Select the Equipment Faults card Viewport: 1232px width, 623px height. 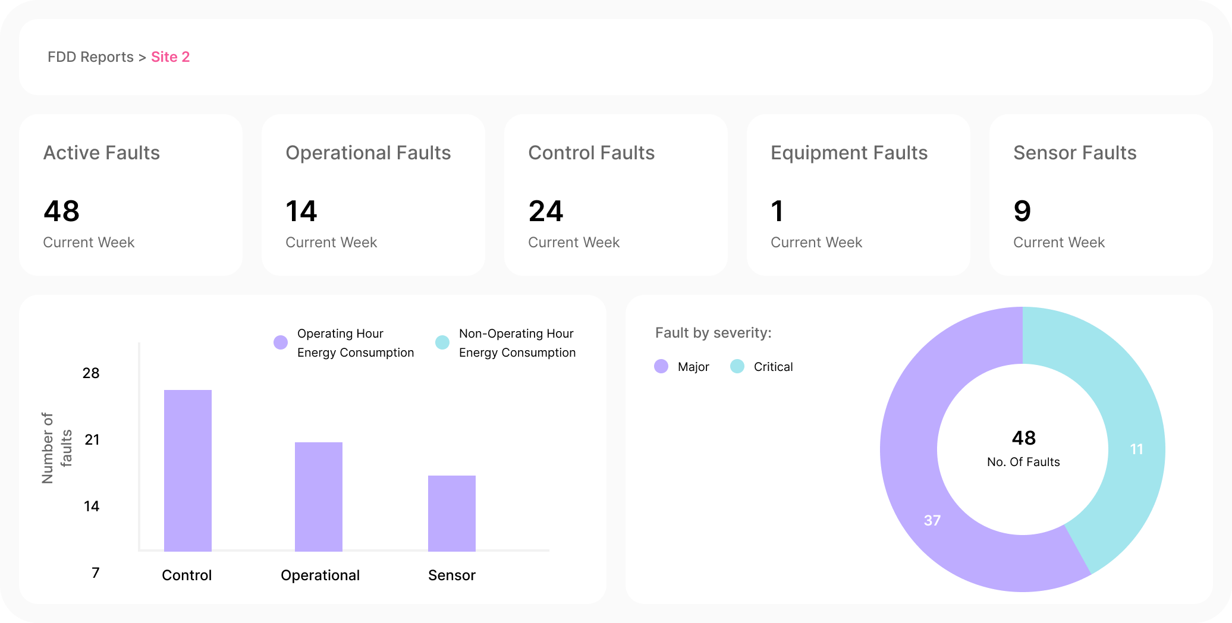[x=859, y=195]
